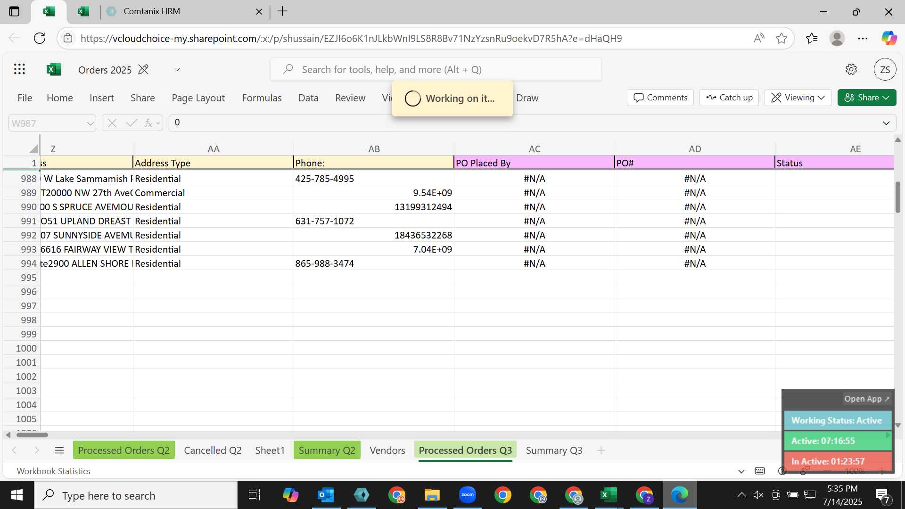Open the Formulas ribbon tab
Image resolution: width=905 pixels, height=509 pixels.
pos(262,98)
